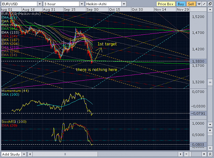Open the Add Study dropdown arrow
The width and height of the screenshot is (214, 158).
(24, 154)
